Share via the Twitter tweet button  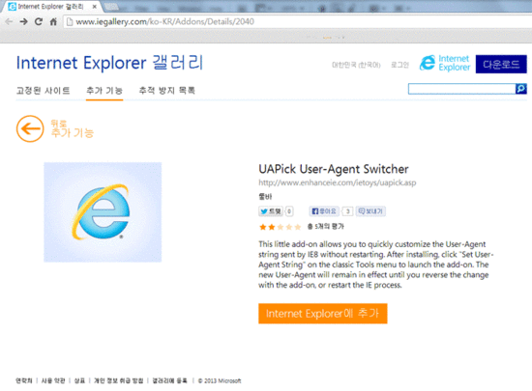click(x=271, y=211)
